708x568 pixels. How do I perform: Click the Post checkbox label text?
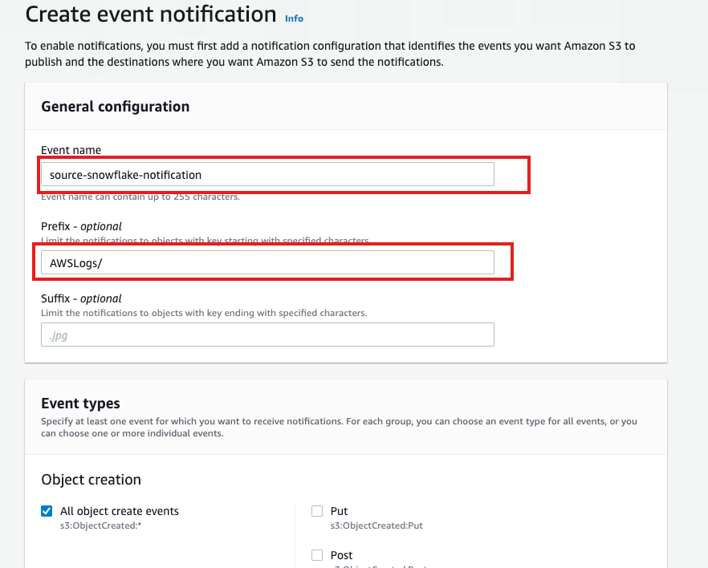(x=342, y=554)
